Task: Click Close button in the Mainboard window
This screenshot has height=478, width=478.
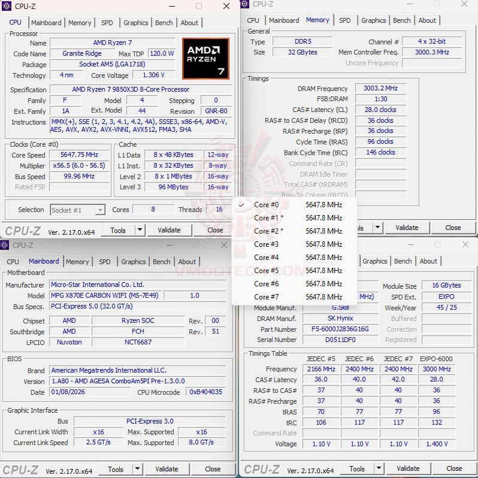Action: (213, 469)
